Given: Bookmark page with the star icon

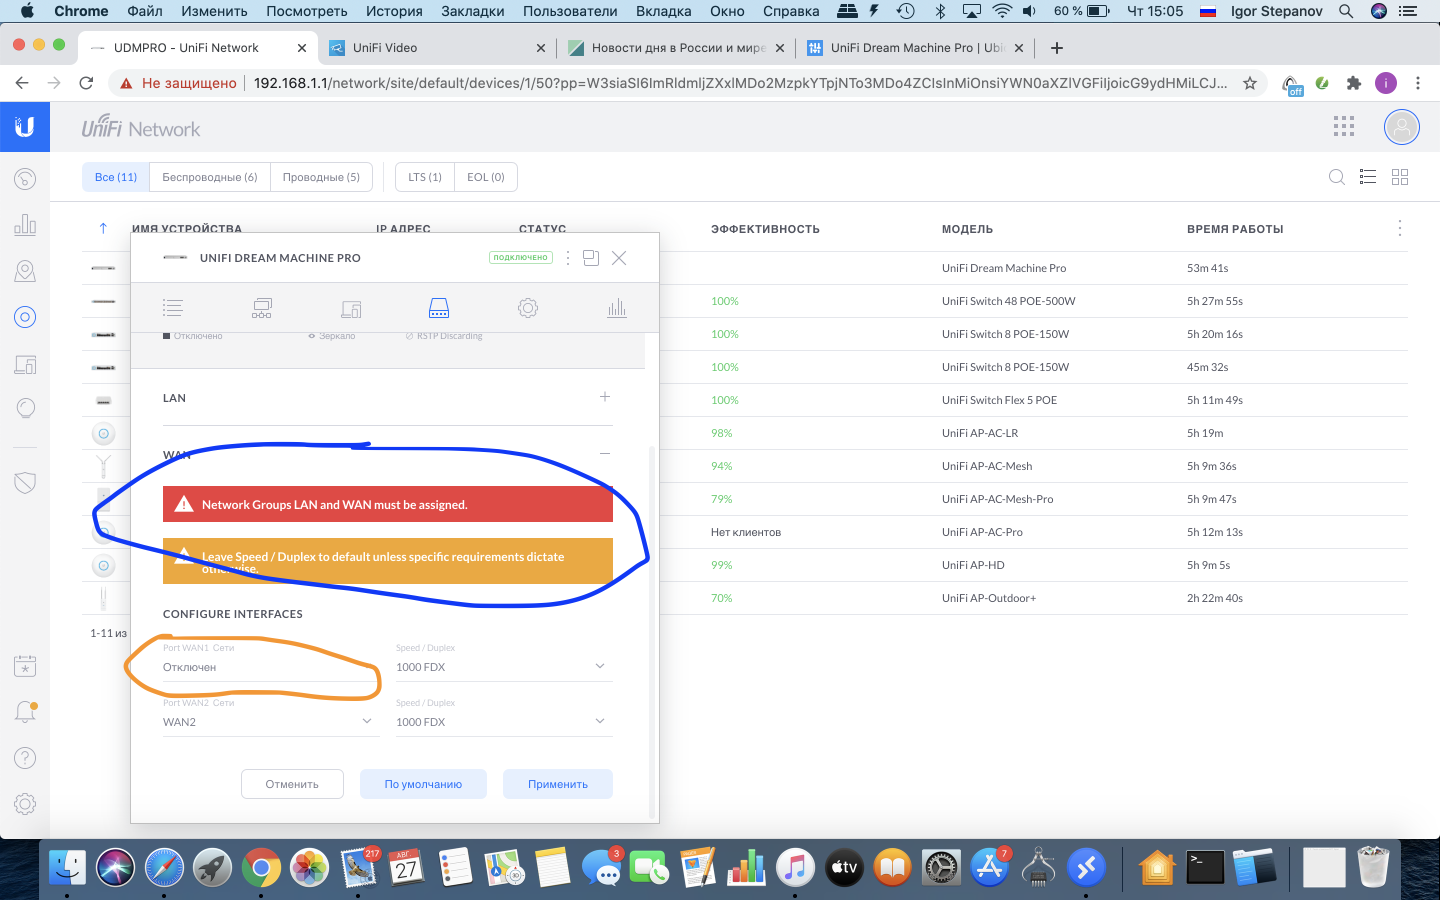Looking at the screenshot, I should pos(1249,82).
